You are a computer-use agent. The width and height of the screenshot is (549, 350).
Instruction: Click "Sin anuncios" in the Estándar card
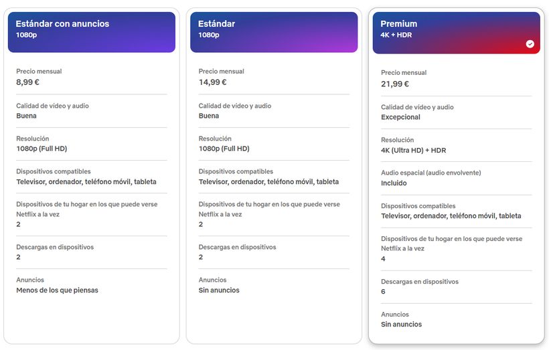click(x=219, y=290)
